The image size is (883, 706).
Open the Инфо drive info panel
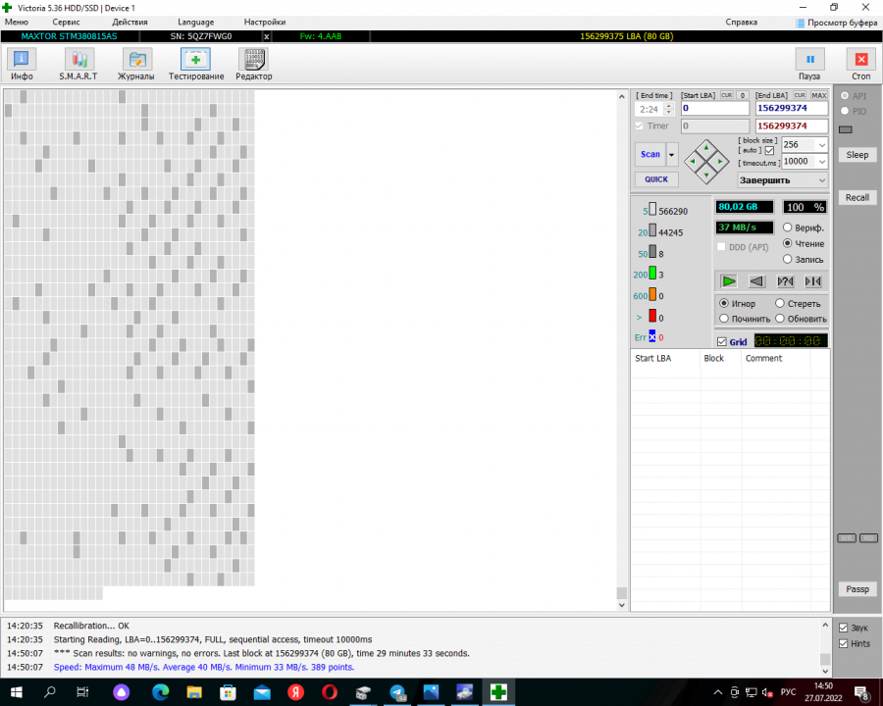[x=22, y=64]
